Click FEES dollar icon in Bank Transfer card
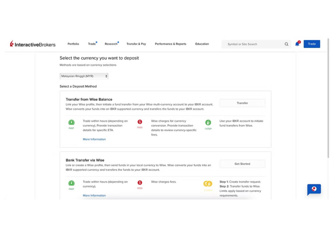Viewport: 334px width, 236px height. click(x=140, y=183)
